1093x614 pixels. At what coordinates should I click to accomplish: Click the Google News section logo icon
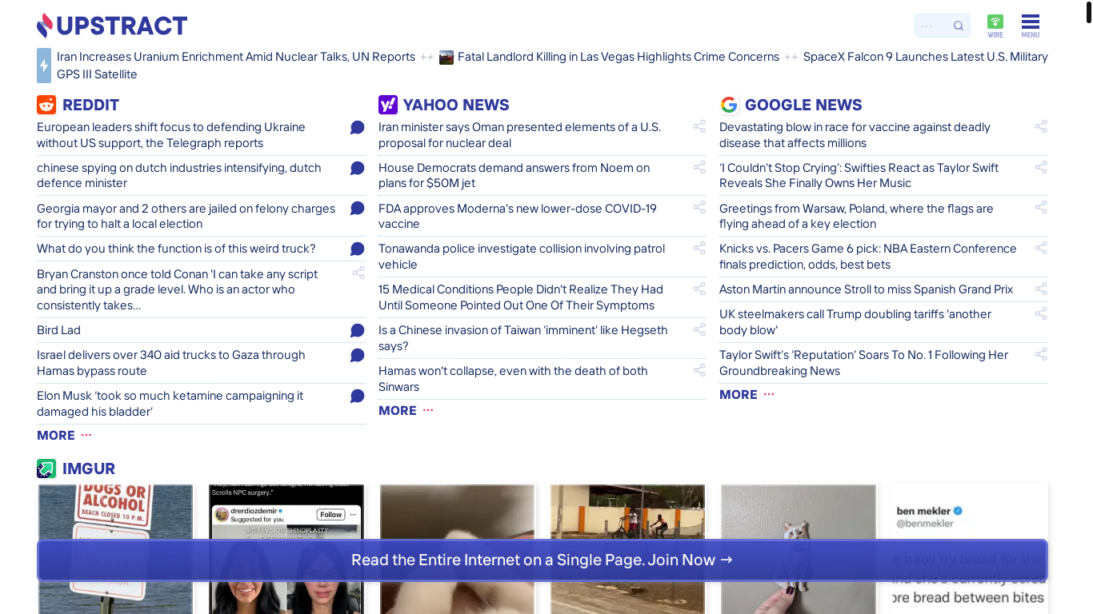point(729,105)
